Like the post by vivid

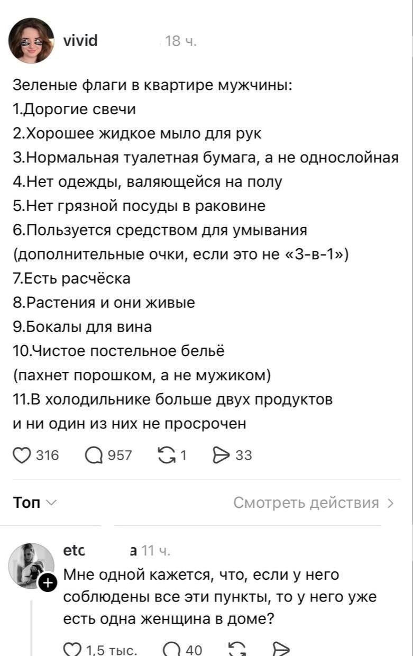(x=21, y=454)
